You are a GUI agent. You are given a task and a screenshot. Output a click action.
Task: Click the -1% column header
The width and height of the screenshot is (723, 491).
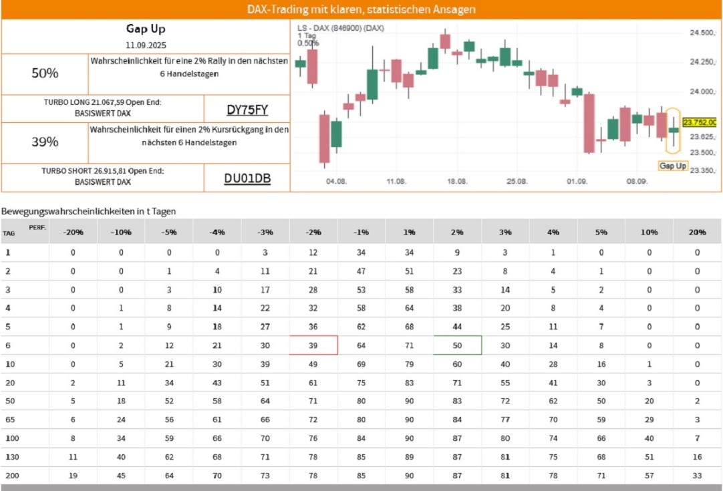[x=361, y=232]
